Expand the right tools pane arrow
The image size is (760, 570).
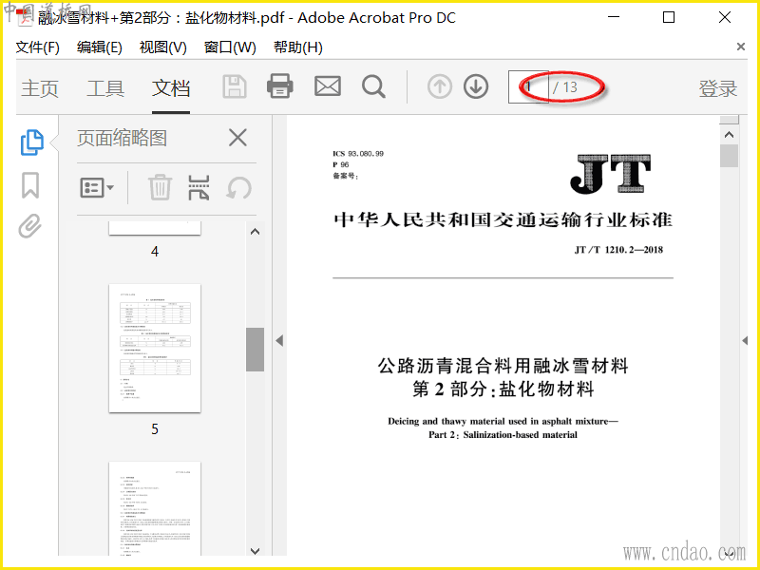(745, 340)
